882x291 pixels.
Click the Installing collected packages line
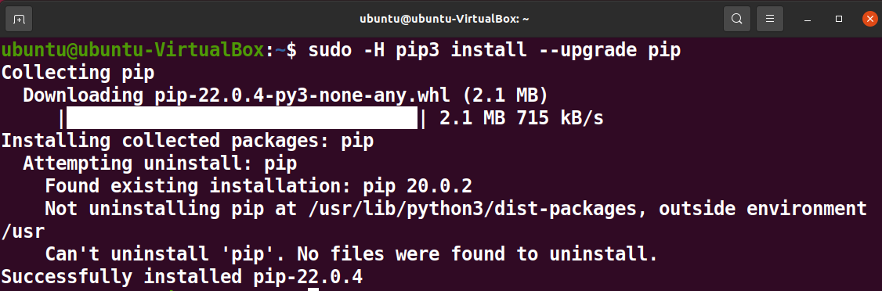pyautogui.click(x=187, y=141)
